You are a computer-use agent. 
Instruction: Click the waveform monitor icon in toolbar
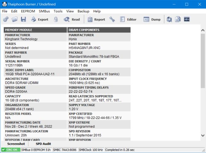[187, 19]
